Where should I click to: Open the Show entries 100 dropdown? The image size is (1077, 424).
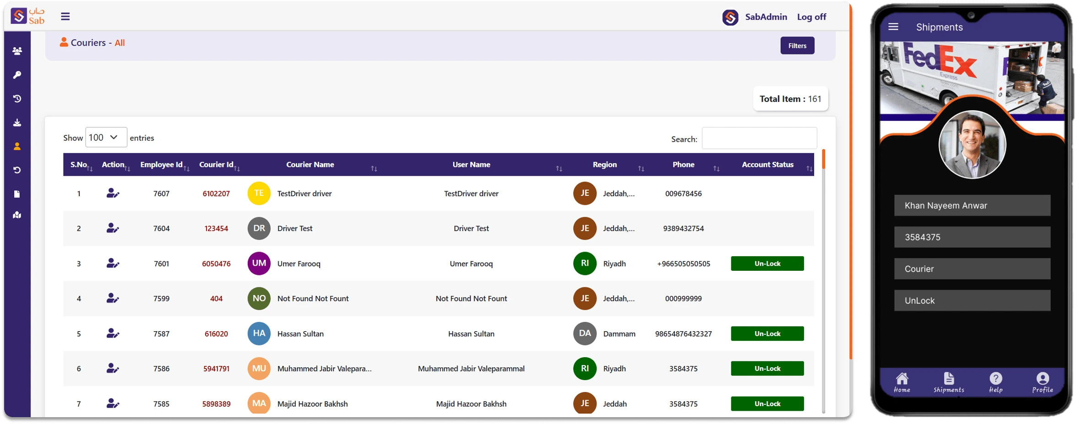point(106,137)
